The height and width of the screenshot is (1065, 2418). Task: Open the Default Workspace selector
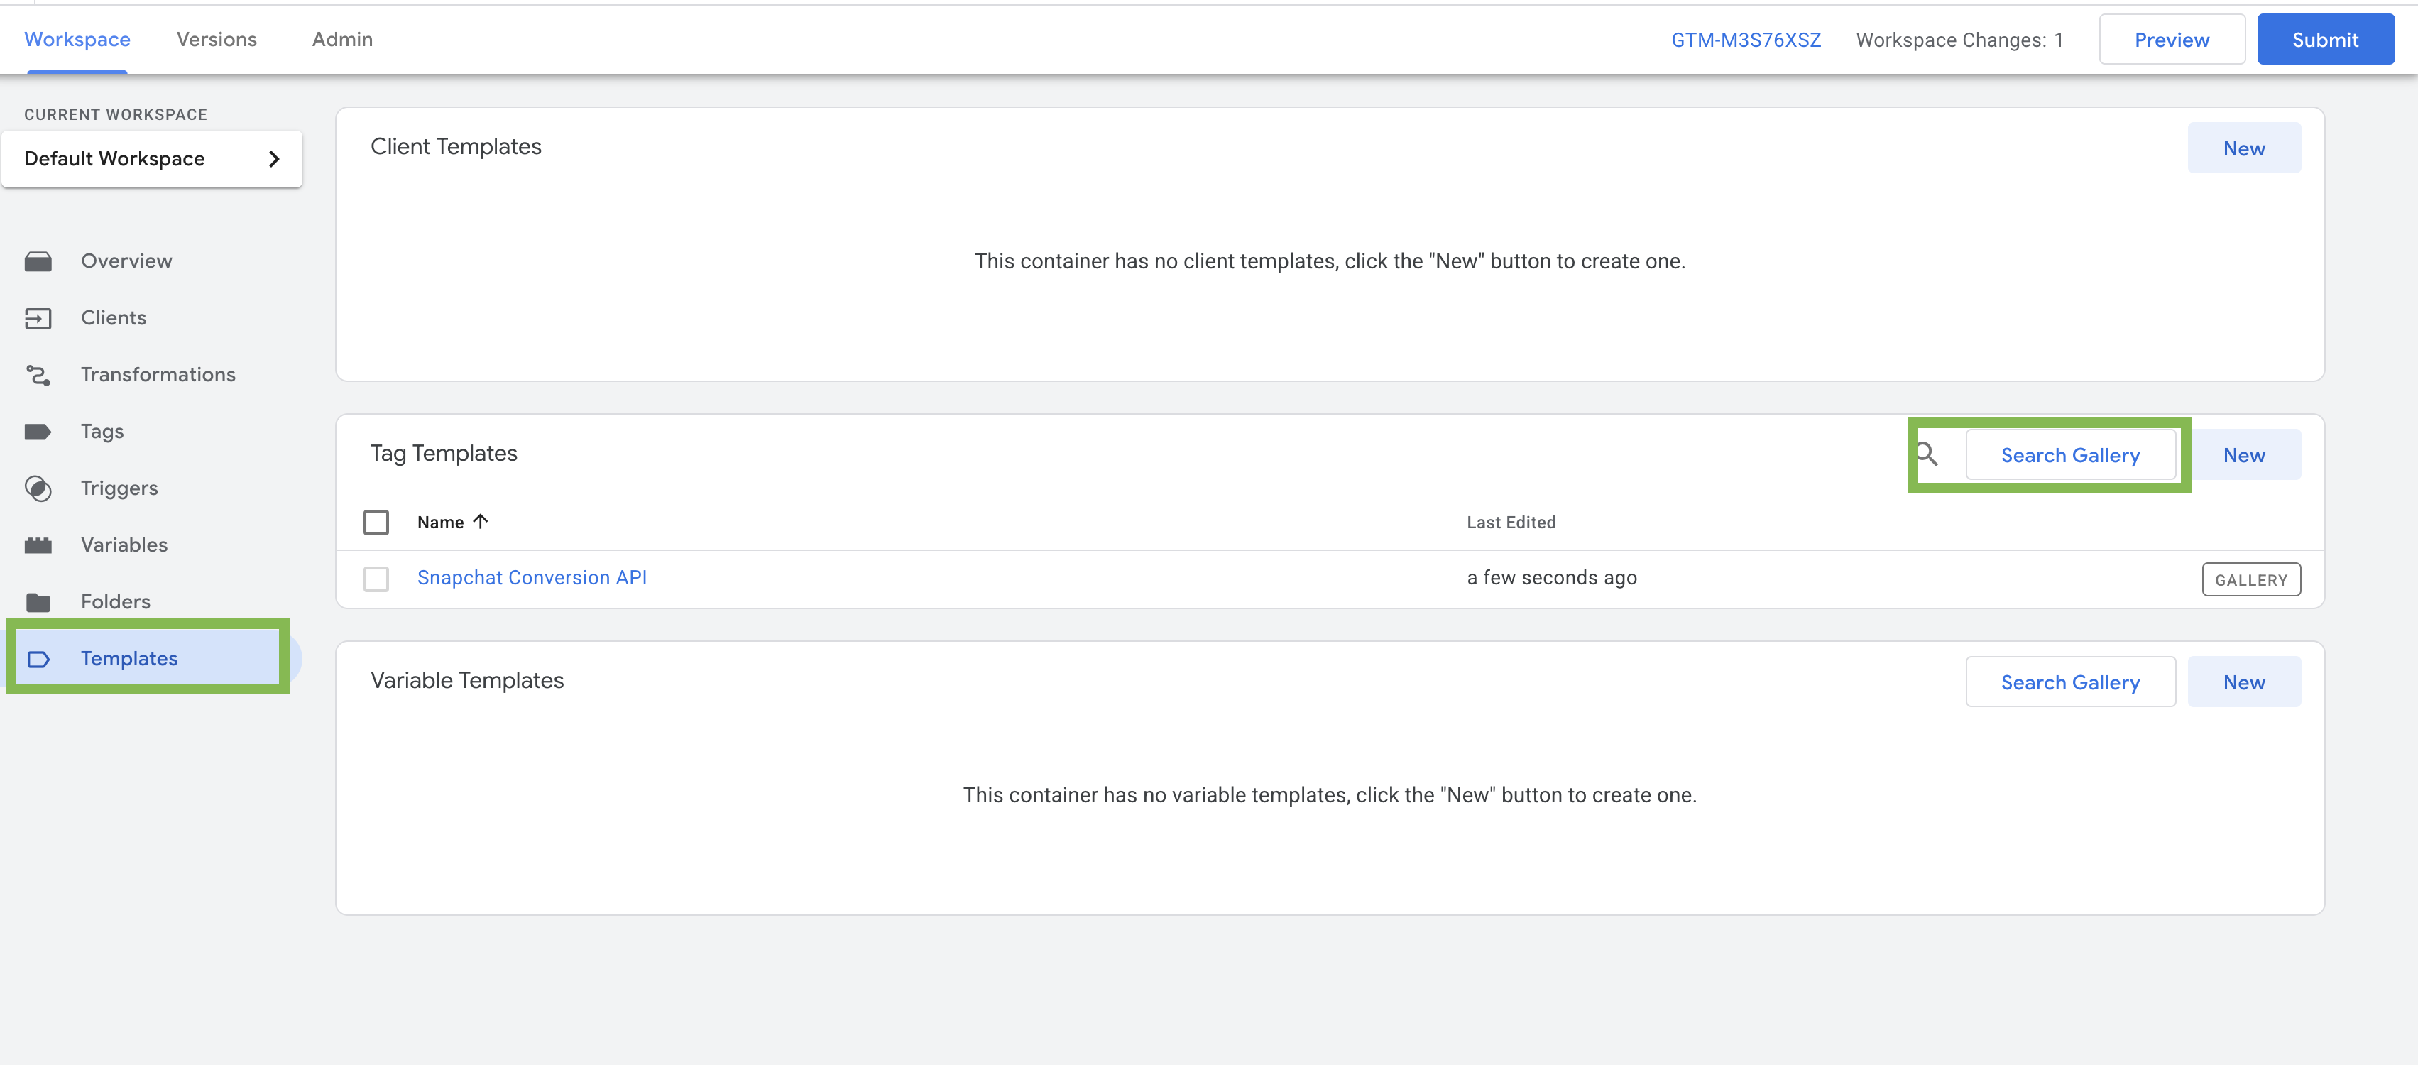152,159
